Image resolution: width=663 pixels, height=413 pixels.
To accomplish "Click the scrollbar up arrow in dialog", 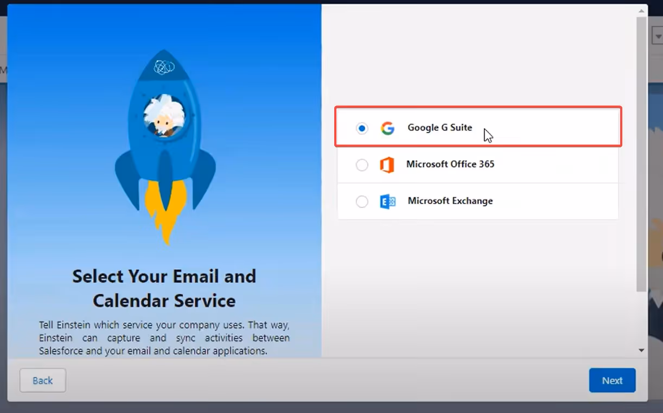I will coord(641,10).
